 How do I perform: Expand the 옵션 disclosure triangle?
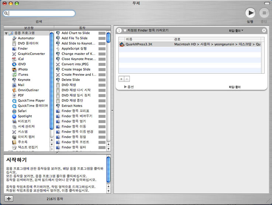pos(125,87)
